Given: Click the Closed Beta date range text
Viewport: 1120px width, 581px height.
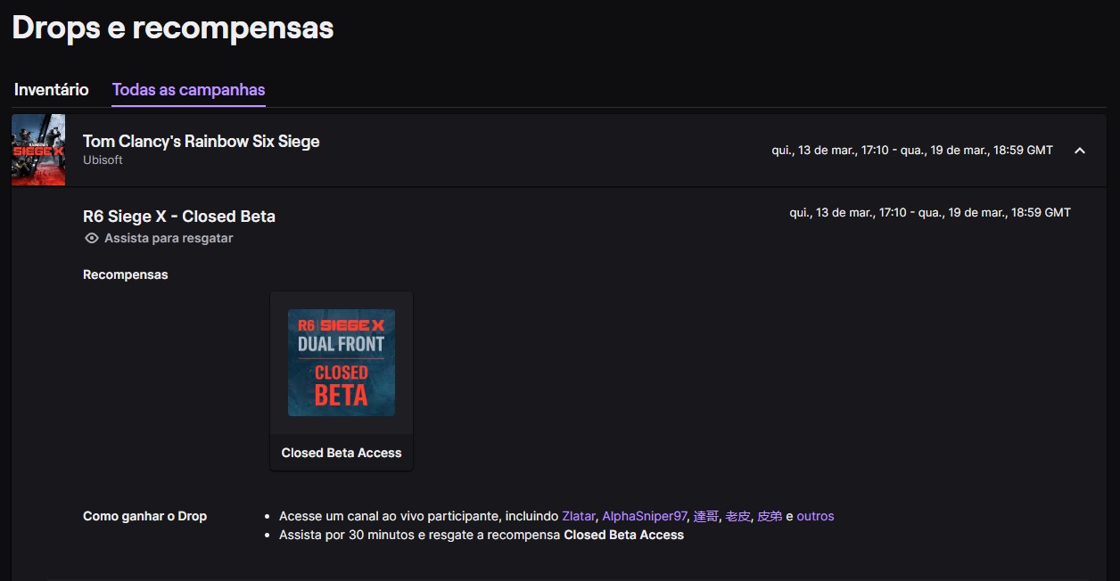Looking at the screenshot, I should 930,213.
